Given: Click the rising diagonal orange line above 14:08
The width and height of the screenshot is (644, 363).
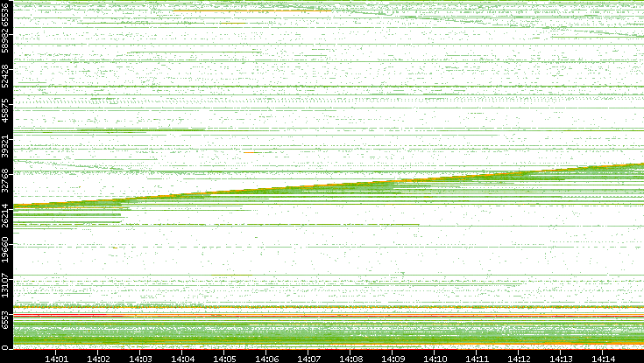Looking at the screenshot, I should 350,185.
